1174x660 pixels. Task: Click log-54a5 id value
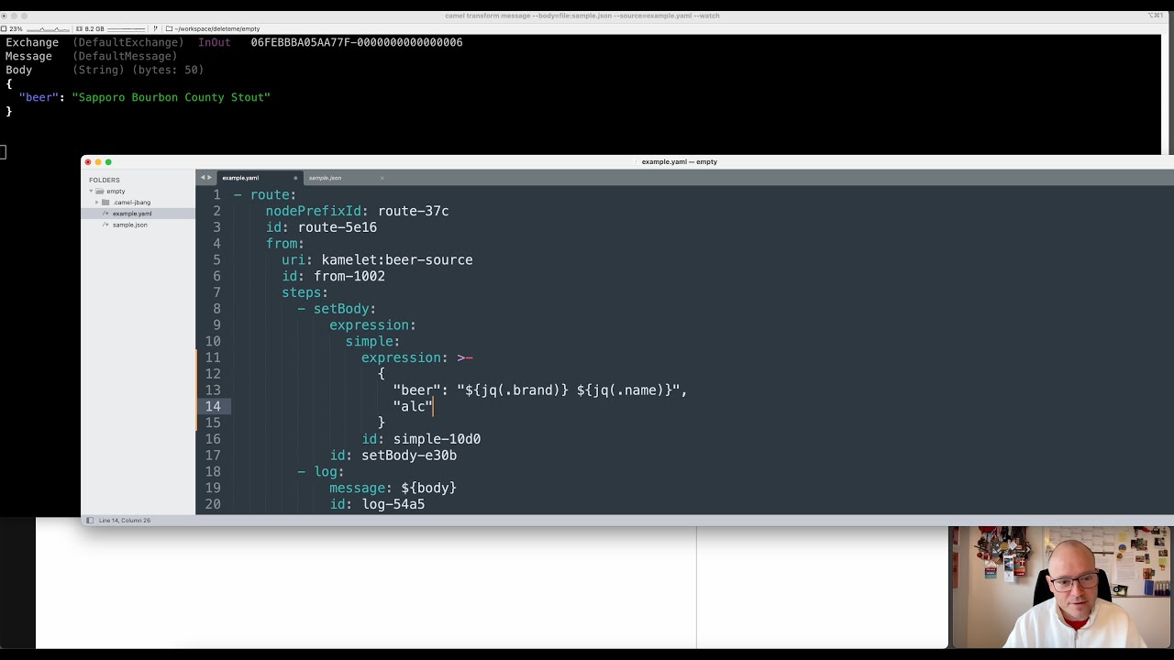click(x=393, y=504)
